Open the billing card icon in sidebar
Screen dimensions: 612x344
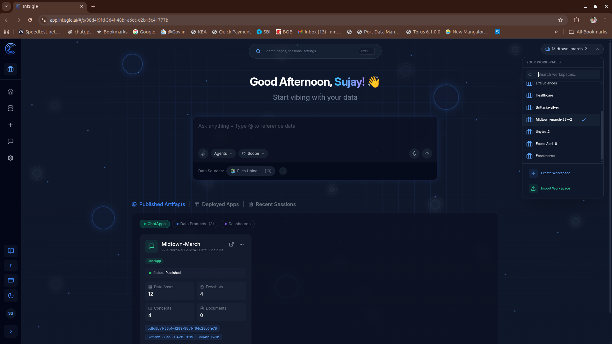point(11,280)
